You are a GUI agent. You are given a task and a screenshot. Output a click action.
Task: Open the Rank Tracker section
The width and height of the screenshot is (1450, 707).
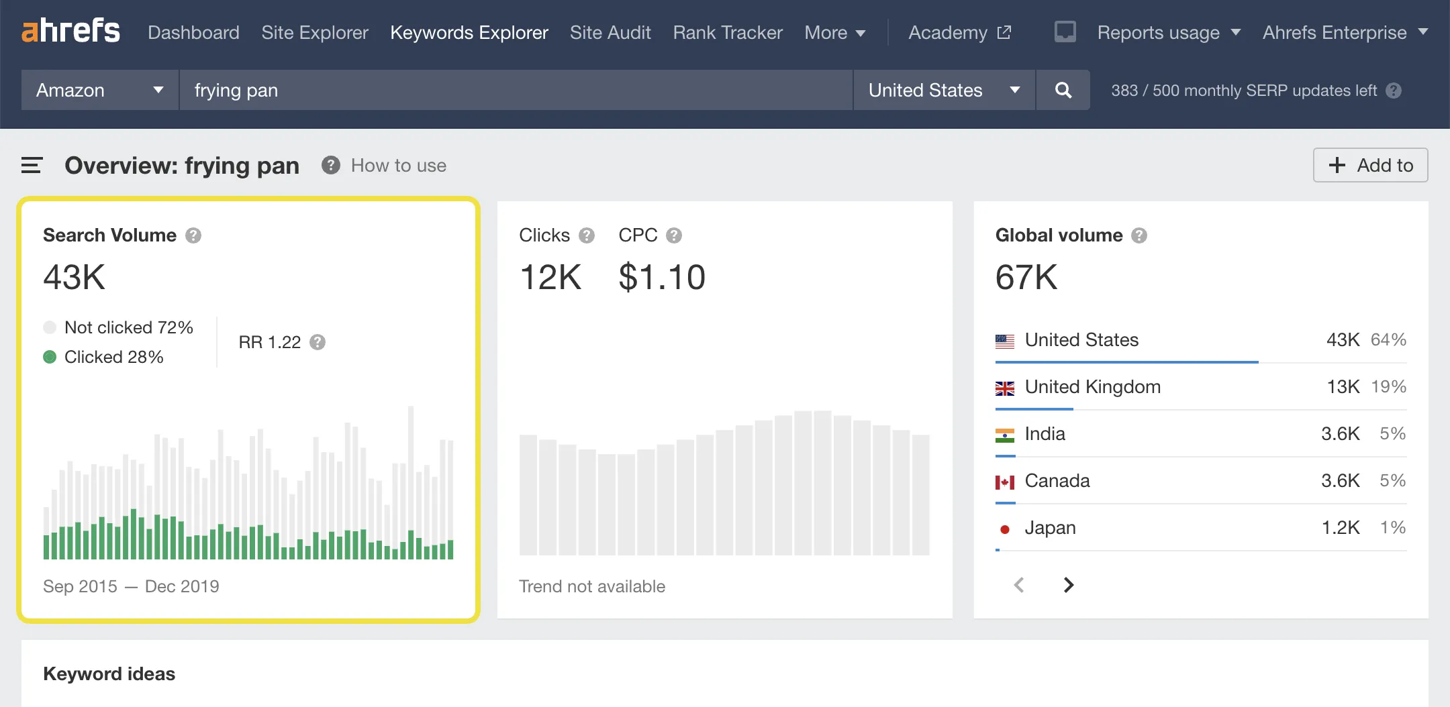tap(728, 32)
